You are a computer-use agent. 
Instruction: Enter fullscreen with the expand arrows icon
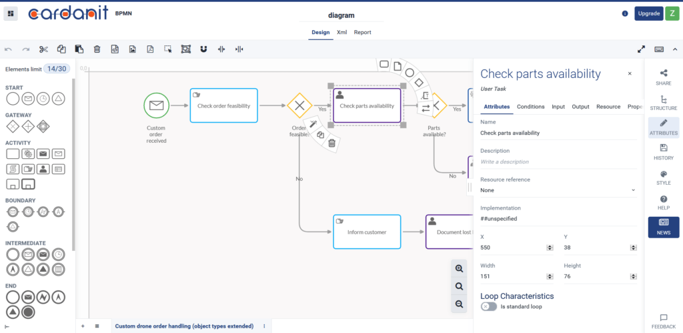point(641,49)
